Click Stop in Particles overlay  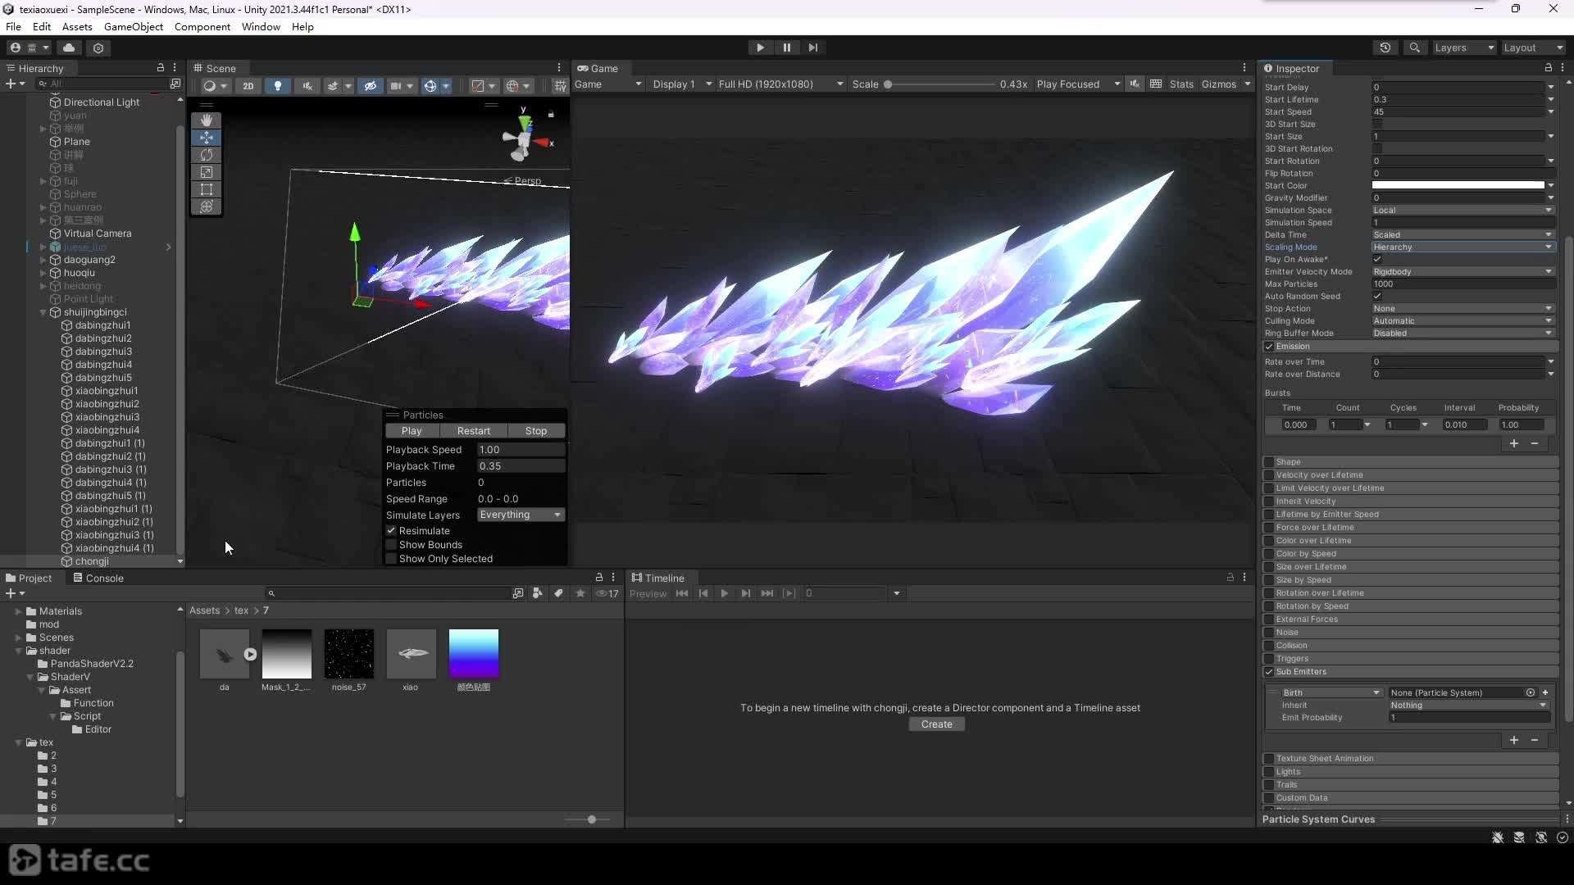point(536,431)
